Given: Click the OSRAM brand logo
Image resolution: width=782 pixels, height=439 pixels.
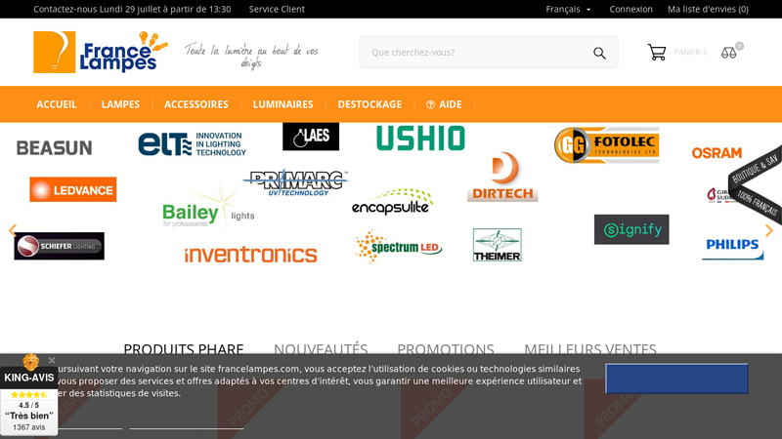Looking at the screenshot, I should coord(717,153).
